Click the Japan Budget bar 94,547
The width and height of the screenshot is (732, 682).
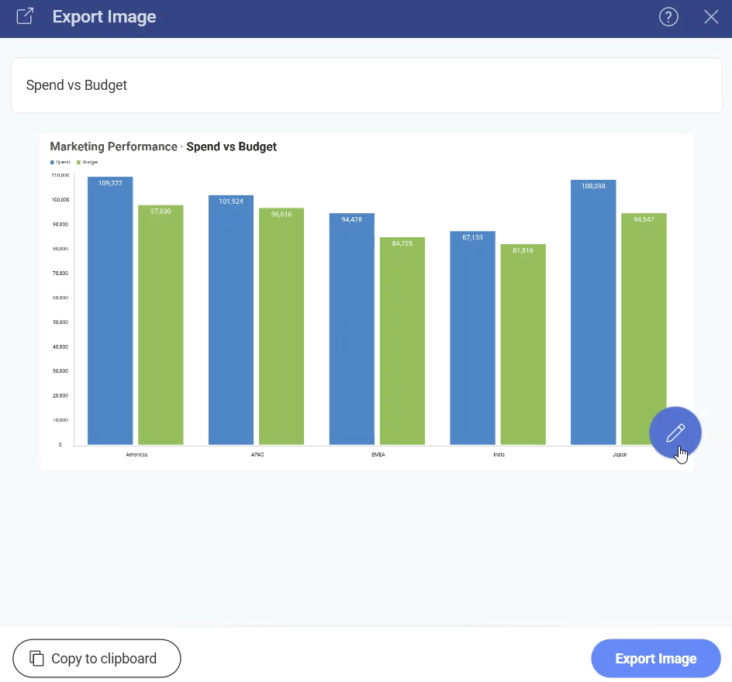click(x=644, y=329)
